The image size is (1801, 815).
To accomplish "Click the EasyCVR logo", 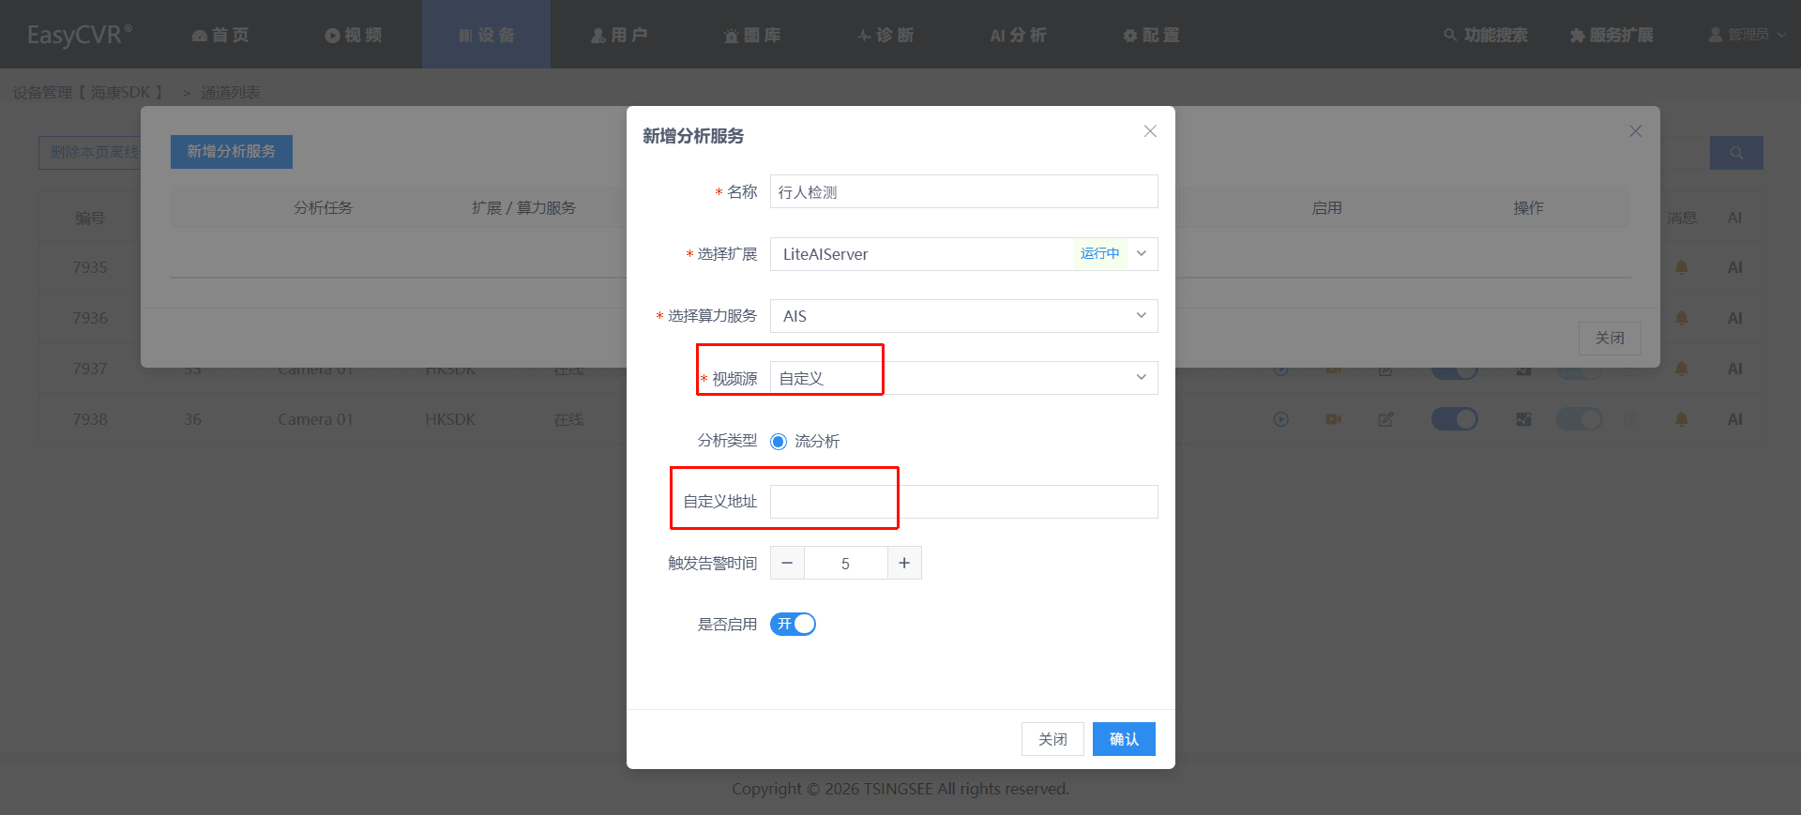I will coord(80,35).
